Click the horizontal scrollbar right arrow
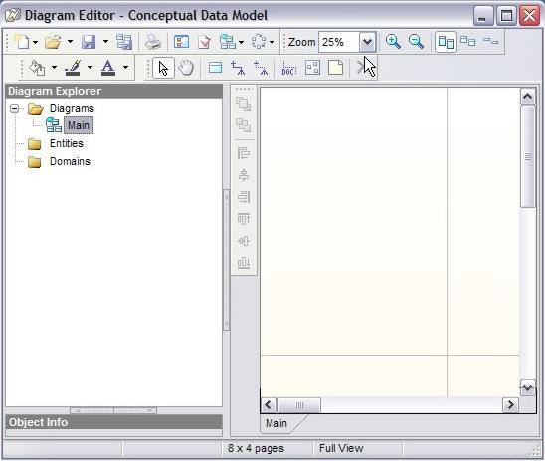545x461 pixels. coord(510,405)
